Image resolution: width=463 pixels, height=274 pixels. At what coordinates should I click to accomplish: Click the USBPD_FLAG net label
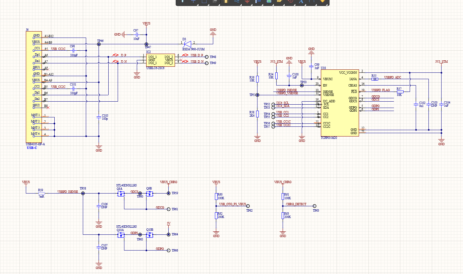[x=381, y=90]
